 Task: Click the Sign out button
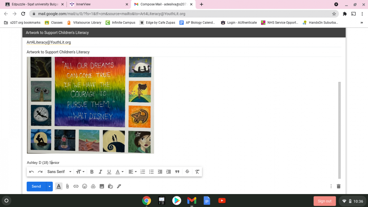(x=325, y=201)
